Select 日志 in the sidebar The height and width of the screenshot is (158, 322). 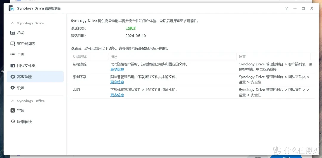tap(35, 55)
